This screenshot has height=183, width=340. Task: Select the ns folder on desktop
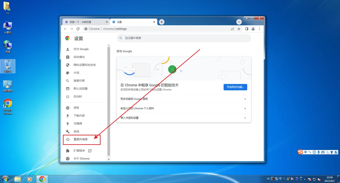pos(7,8)
